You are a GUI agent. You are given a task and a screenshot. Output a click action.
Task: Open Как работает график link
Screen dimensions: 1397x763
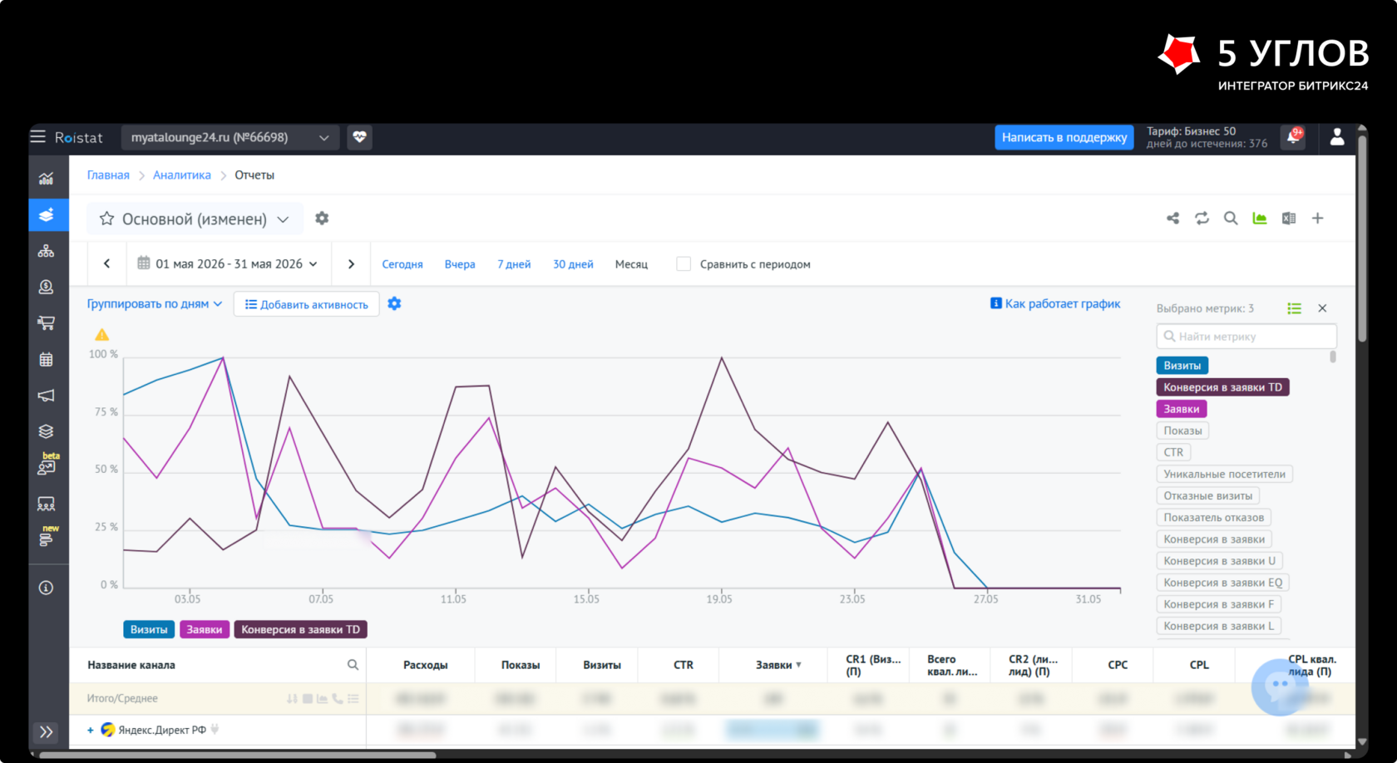(x=1055, y=303)
